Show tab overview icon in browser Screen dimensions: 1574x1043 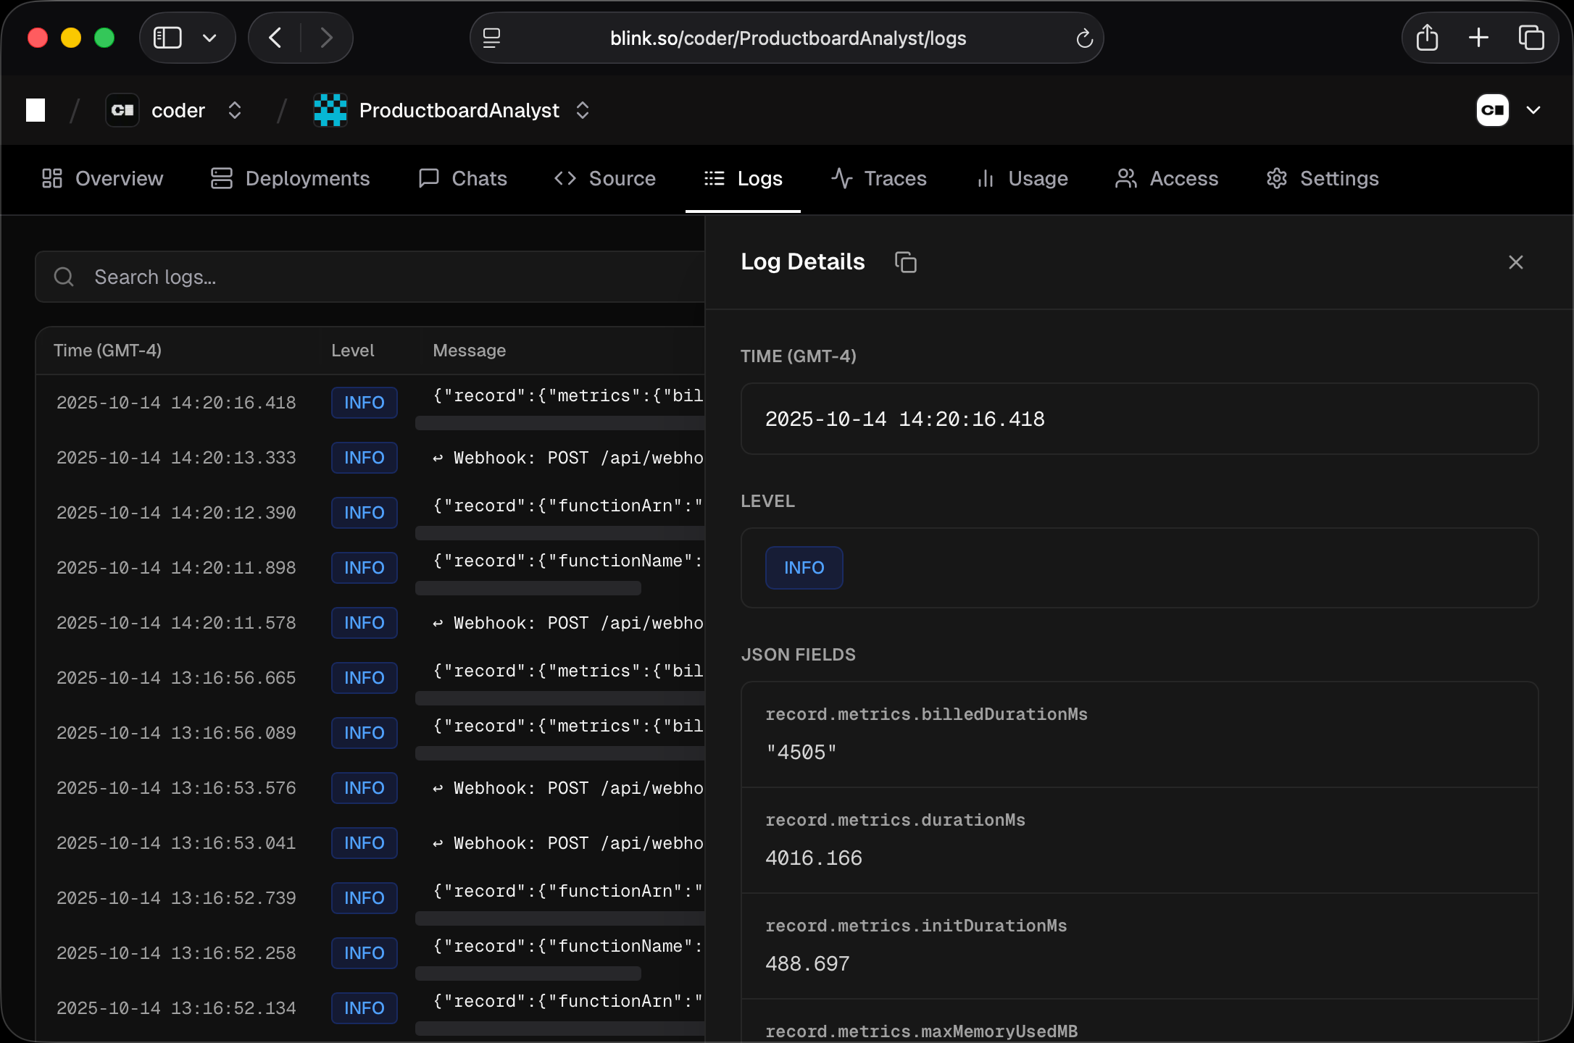(x=1531, y=38)
